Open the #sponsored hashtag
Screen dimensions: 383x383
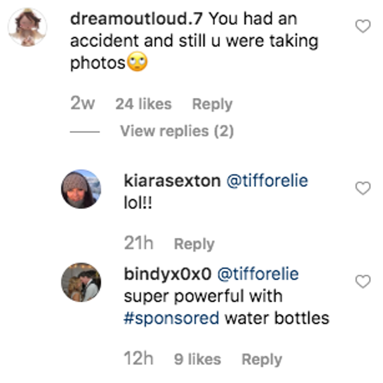[x=171, y=318]
